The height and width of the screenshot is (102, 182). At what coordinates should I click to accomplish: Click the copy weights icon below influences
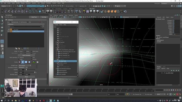(16, 48)
